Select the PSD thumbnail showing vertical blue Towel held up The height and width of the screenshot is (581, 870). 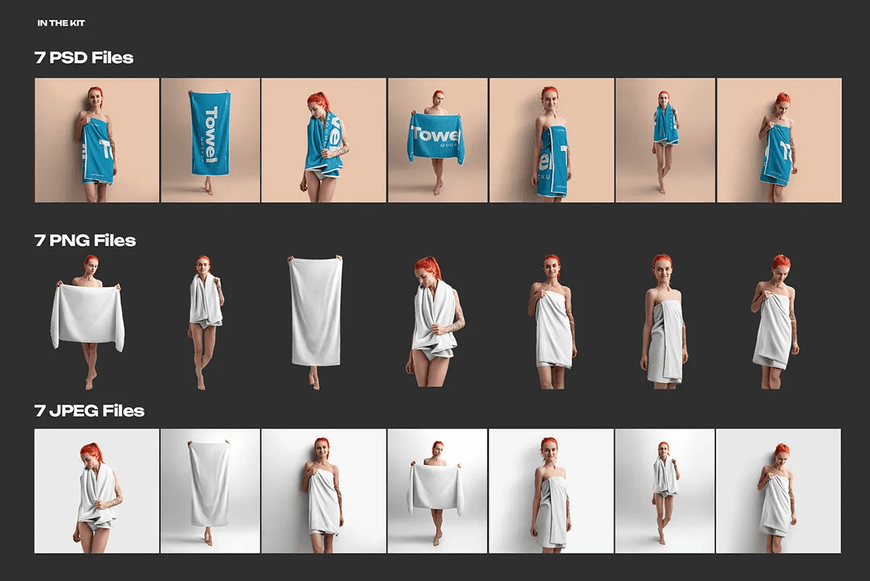point(210,140)
